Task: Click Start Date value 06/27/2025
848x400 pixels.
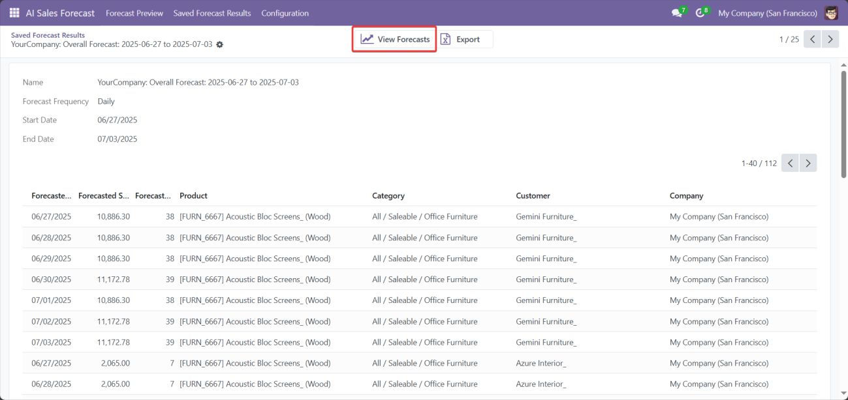Action: (118, 120)
